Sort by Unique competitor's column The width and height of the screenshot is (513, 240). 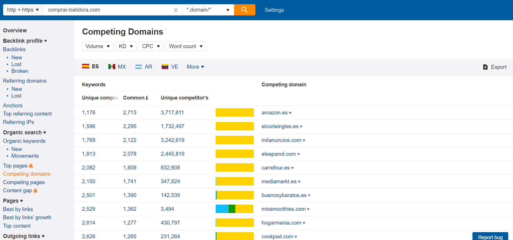184,98
